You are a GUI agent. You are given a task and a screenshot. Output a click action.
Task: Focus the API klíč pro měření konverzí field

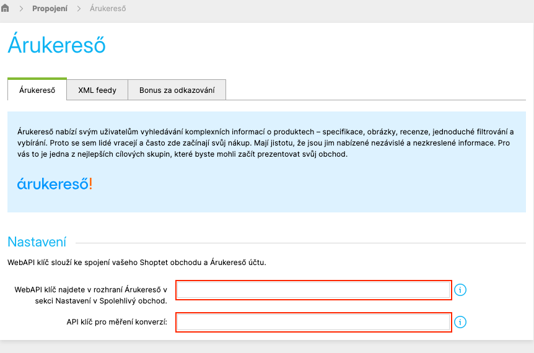tap(313, 322)
